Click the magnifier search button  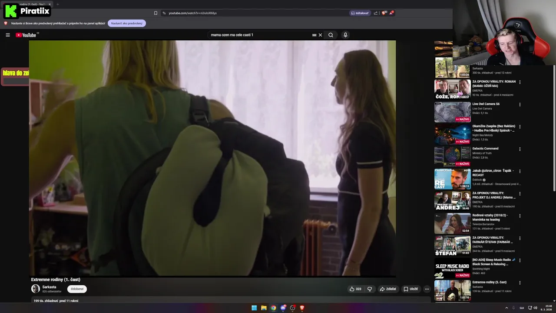[x=331, y=35]
